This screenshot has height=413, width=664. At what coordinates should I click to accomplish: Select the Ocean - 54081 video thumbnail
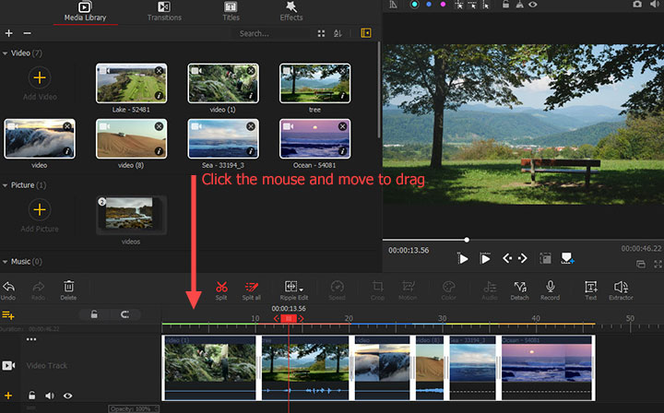[314, 138]
